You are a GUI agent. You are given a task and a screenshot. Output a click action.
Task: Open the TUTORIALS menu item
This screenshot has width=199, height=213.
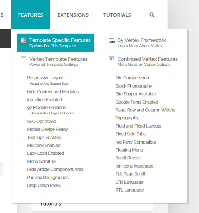click(x=117, y=15)
